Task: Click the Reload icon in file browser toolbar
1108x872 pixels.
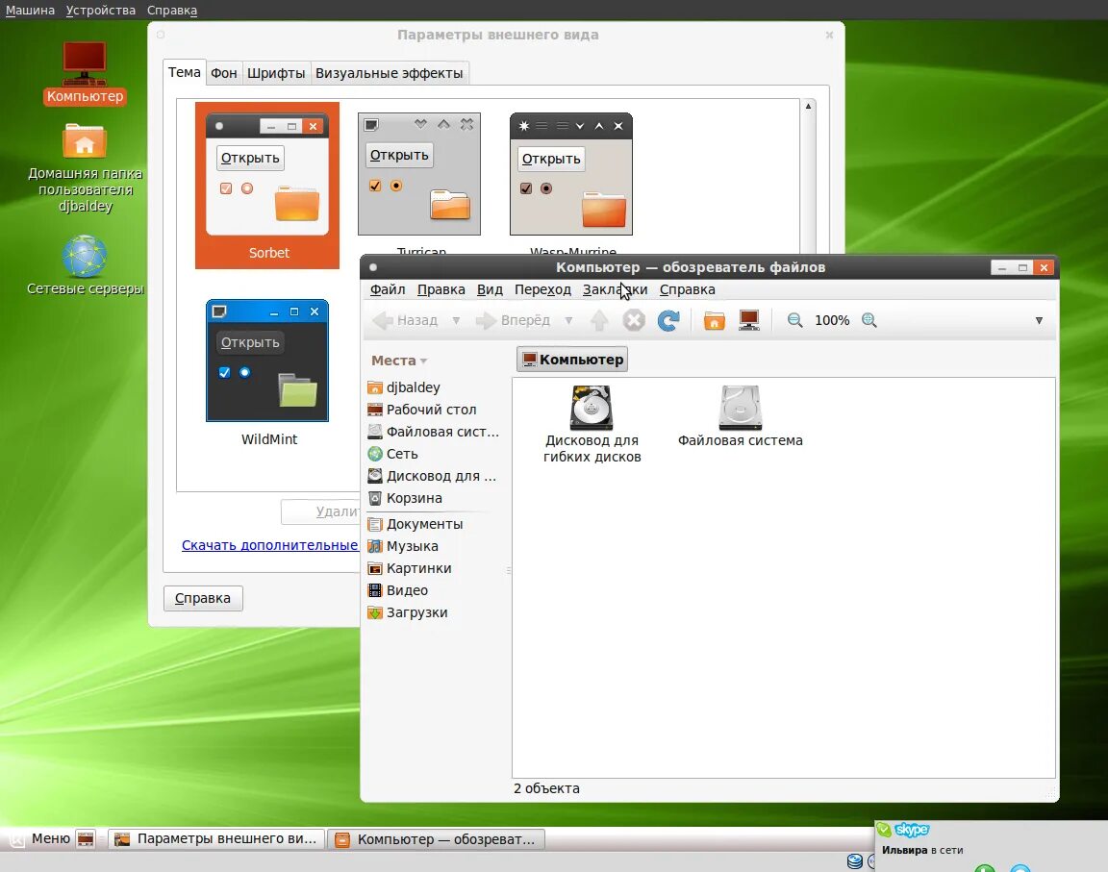Action: (667, 320)
